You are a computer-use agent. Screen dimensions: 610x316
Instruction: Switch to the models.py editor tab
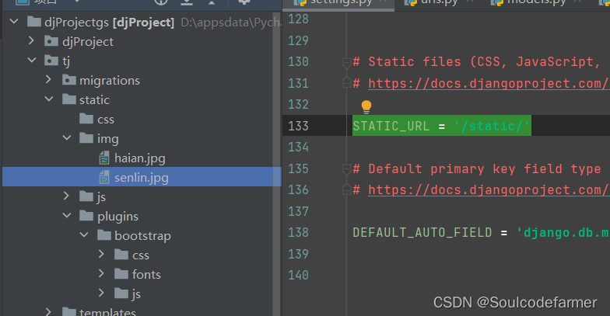click(535, 2)
